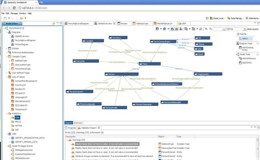Switch to the PartyHighLevelDiagram tab
Viewport: 260px width, 160px height.
coord(78,23)
